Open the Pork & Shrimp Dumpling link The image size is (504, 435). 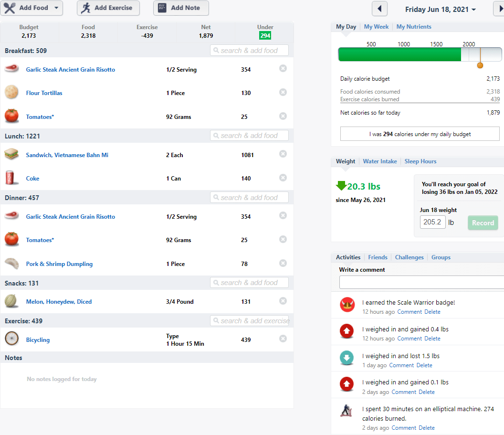[x=59, y=264]
